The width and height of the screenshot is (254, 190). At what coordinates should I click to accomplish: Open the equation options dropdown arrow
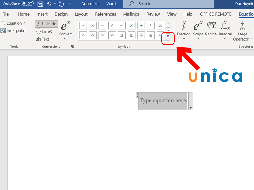190,108
